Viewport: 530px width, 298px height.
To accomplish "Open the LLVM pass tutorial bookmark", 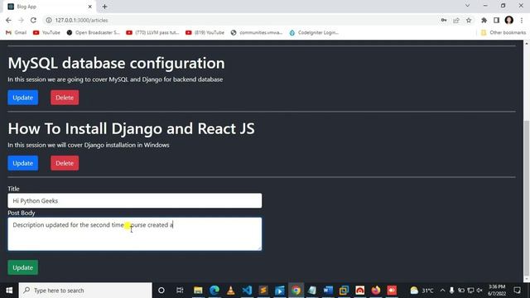I will [x=152, y=32].
